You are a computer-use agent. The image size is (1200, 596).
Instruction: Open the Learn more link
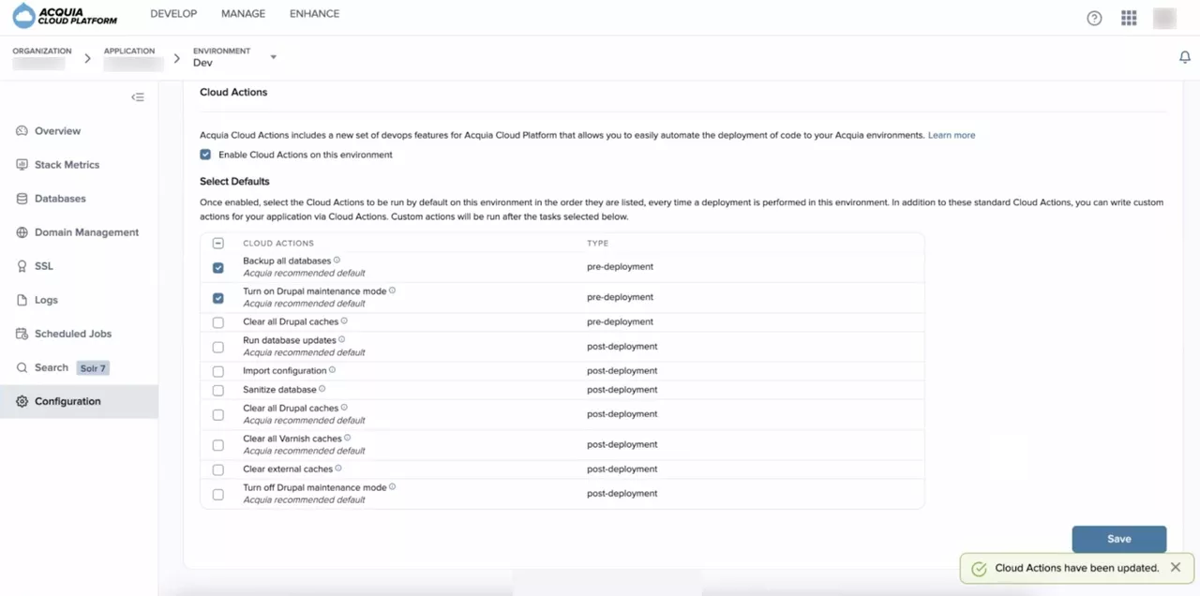[x=952, y=136]
